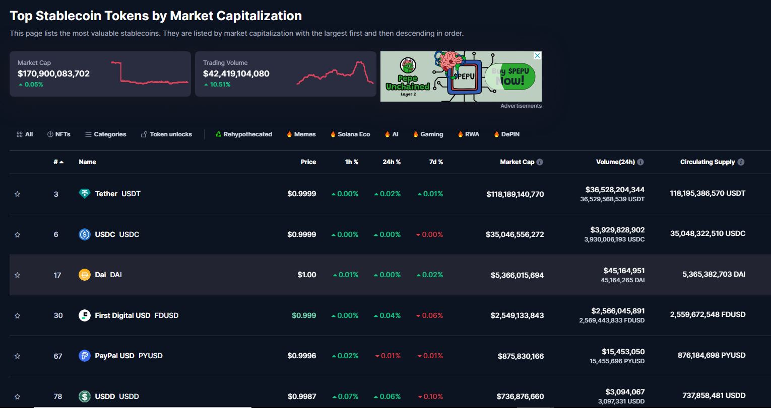Filter by DePIN category

pyautogui.click(x=506, y=134)
